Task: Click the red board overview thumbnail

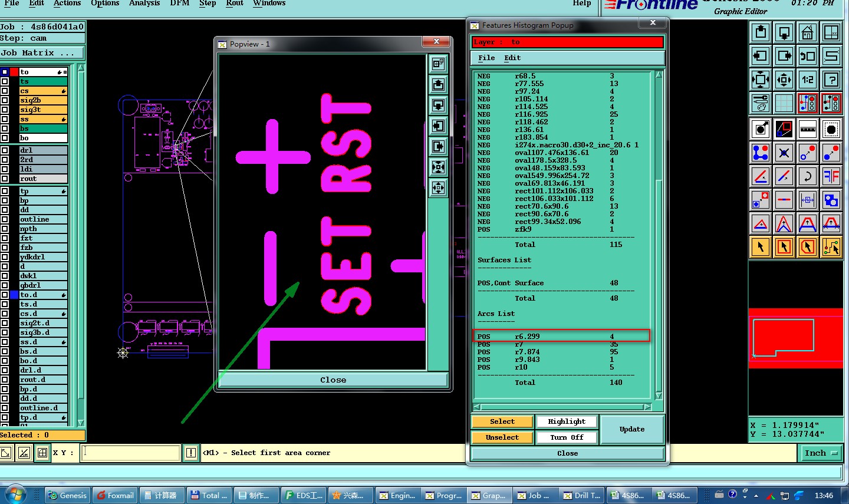Action: [796, 338]
